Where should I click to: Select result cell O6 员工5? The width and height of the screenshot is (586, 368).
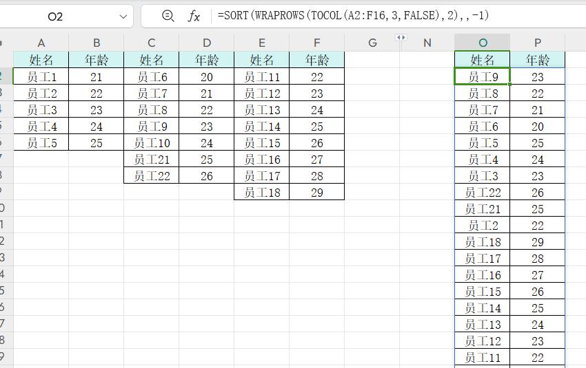(483, 142)
